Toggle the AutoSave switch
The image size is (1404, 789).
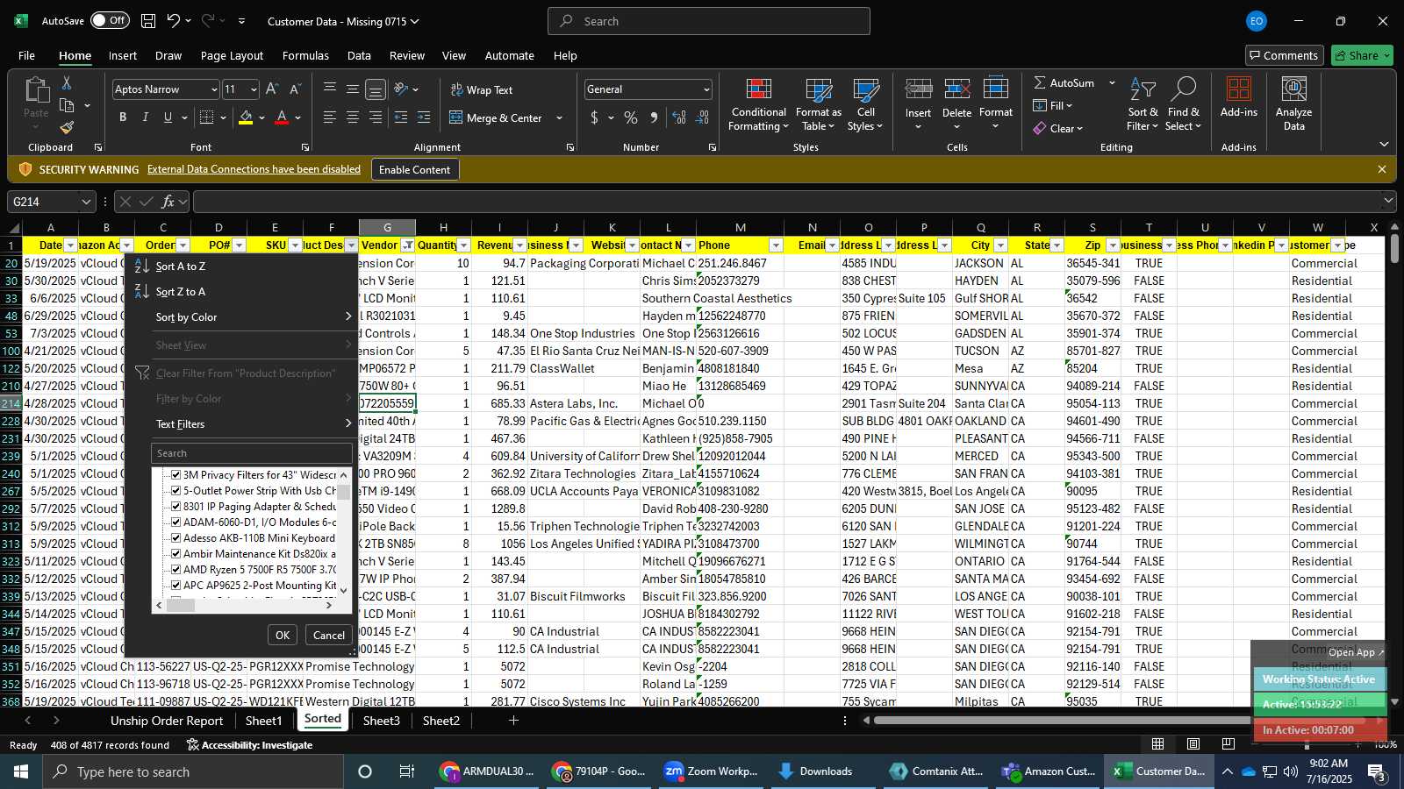110,21
